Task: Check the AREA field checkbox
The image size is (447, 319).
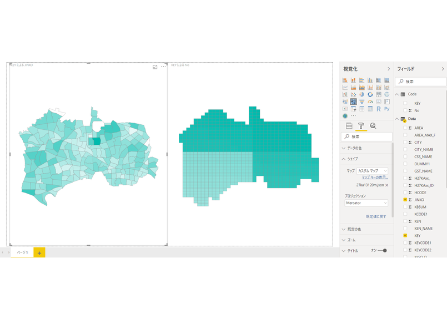Action: coord(405,128)
